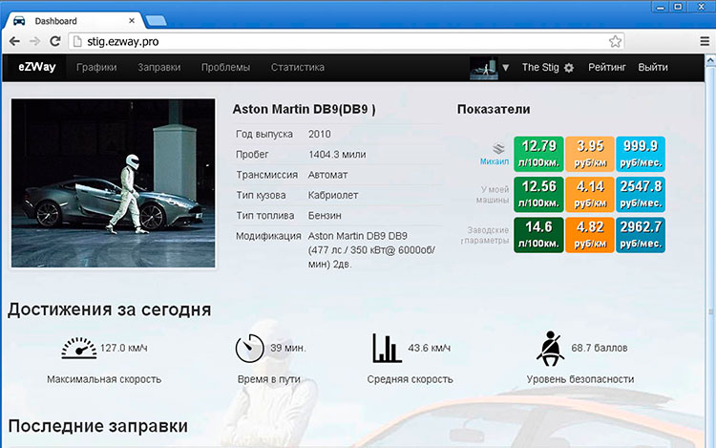Viewport: 716px width, 448px height.
Task: Click the scrollbar up arrow
Action: tap(710, 60)
